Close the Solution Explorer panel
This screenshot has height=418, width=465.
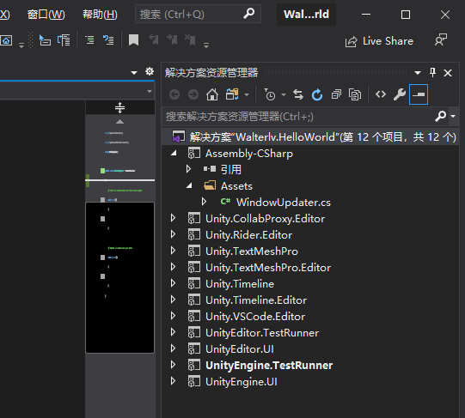(448, 73)
